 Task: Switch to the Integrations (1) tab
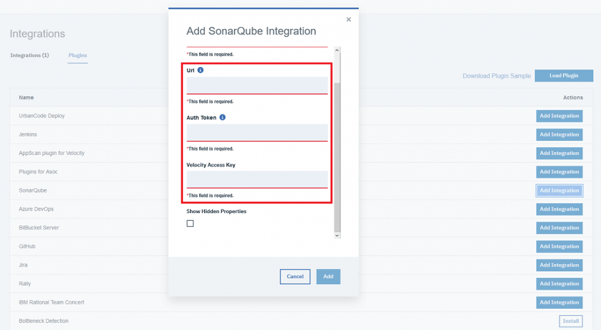[x=29, y=55]
